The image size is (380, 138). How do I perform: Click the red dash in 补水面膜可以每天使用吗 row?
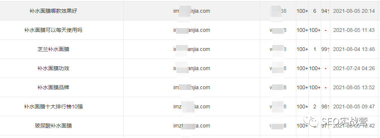coord(326,30)
